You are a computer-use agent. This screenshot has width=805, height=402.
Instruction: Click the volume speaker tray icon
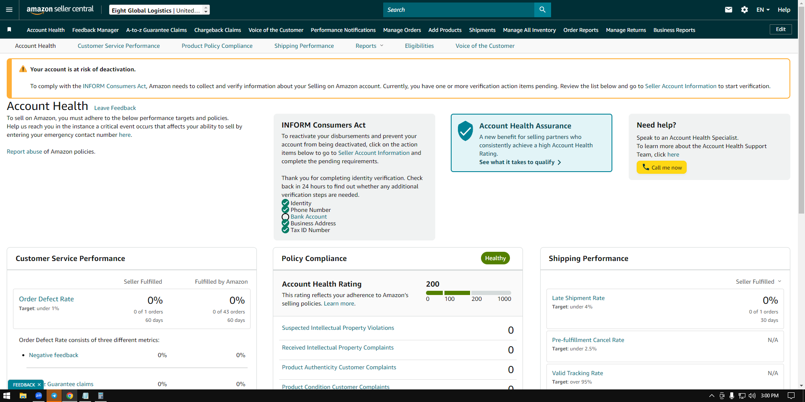(x=752, y=396)
